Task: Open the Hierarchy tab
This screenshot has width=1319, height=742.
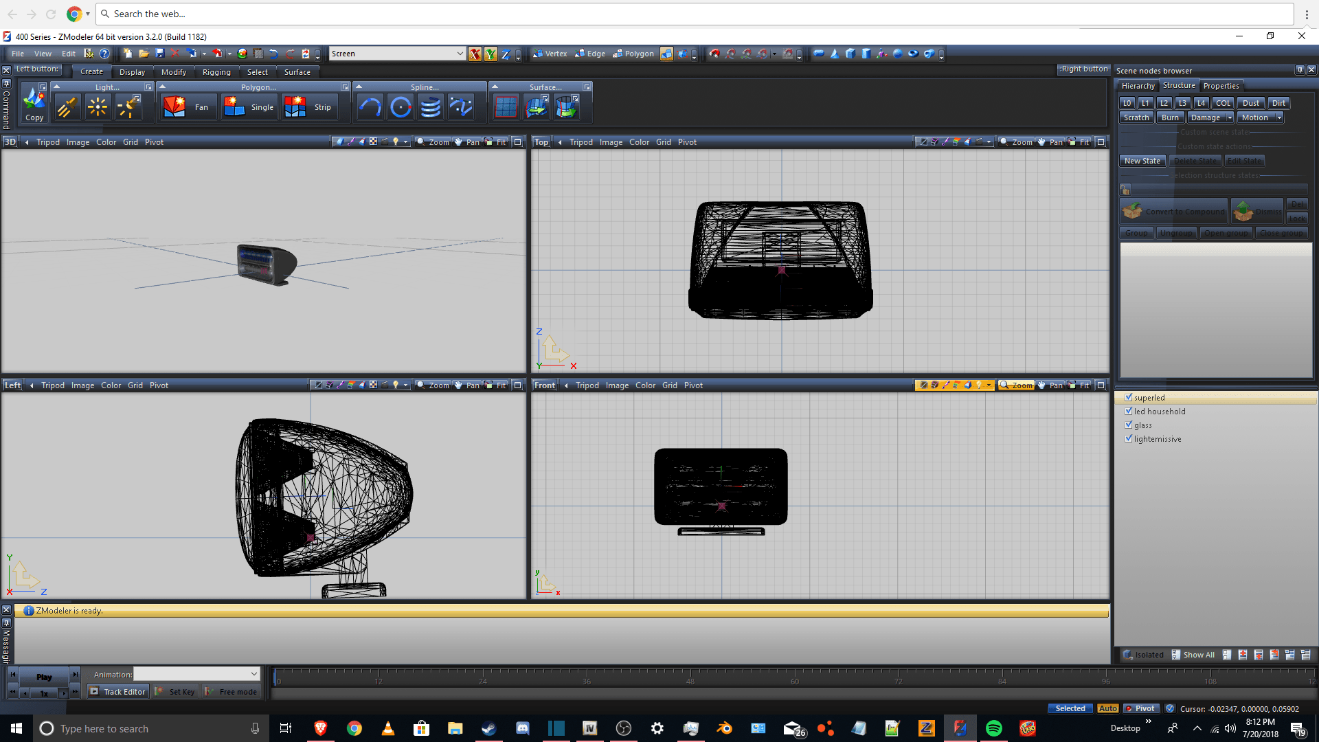Action: tap(1138, 86)
